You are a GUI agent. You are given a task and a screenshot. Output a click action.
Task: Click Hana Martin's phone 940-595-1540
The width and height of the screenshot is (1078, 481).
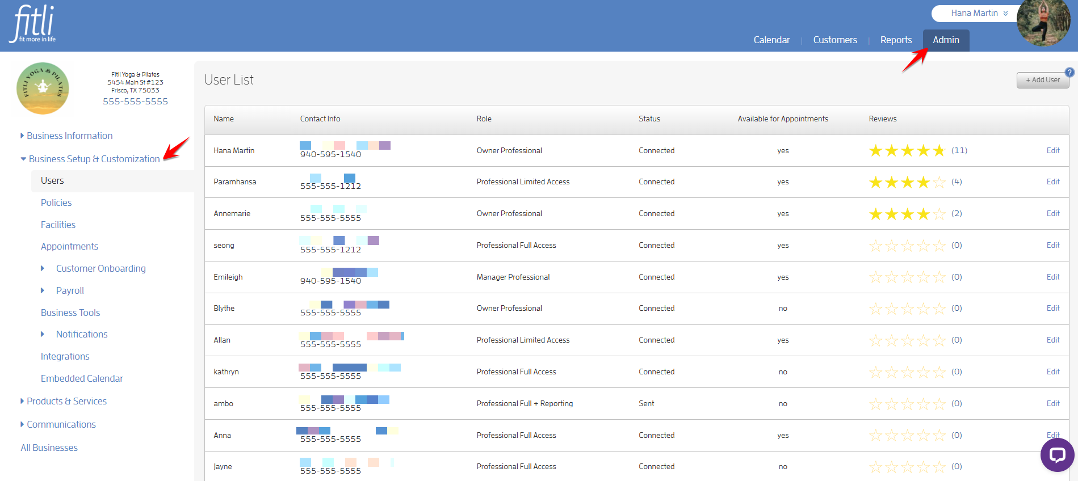(330, 154)
